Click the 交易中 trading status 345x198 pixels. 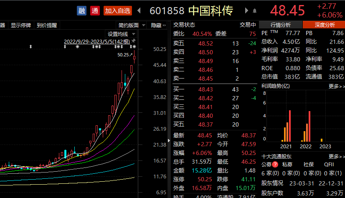point(248,25)
